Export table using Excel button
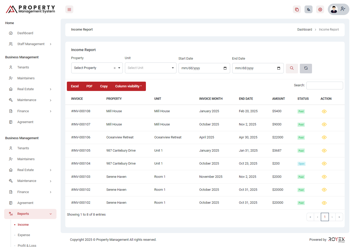This screenshot has width=354, height=247. click(75, 86)
